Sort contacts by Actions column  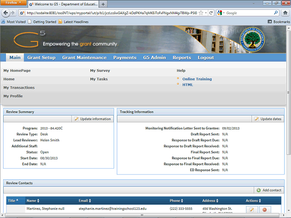253,201
